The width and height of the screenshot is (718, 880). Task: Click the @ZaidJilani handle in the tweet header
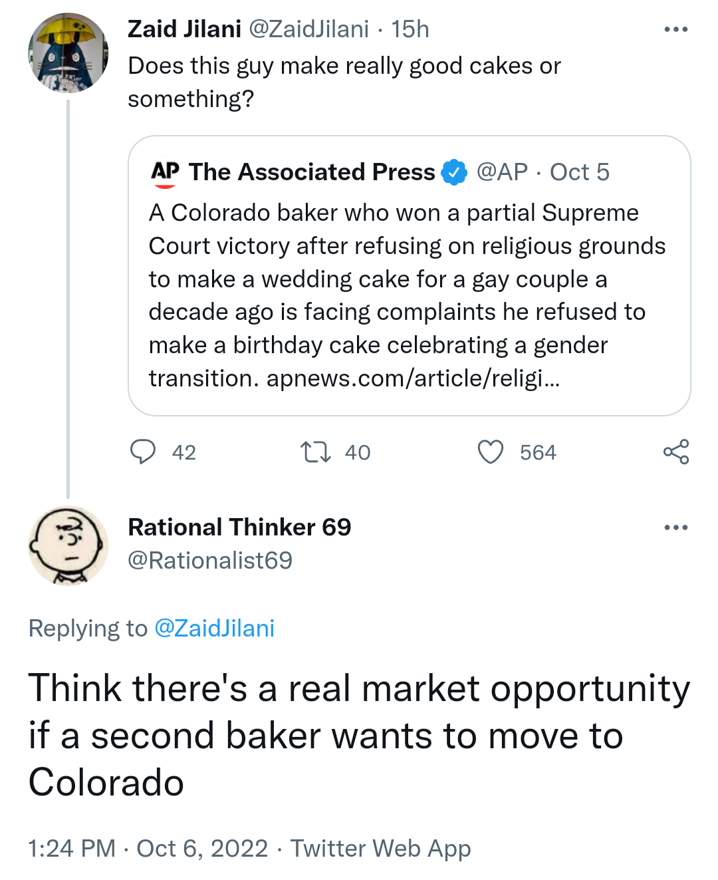[x=308, y=29]
